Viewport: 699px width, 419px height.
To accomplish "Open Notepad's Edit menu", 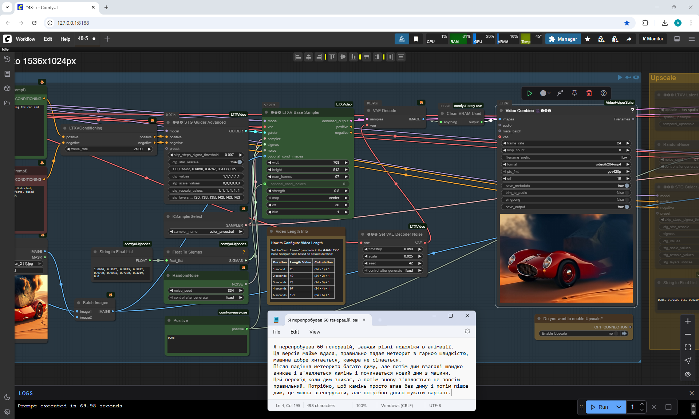I will 295,332.
